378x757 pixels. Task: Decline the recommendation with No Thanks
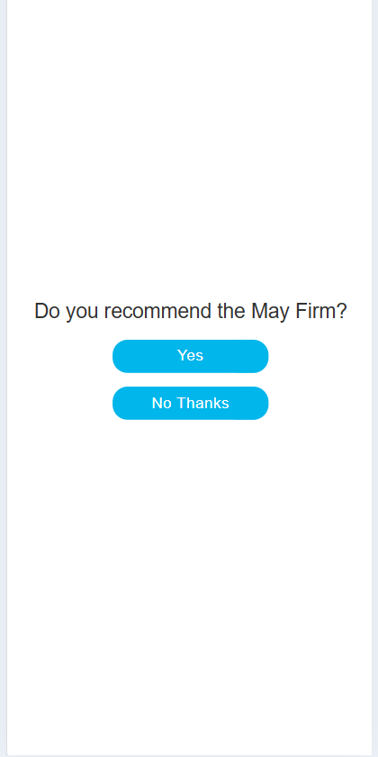[191, 403]
